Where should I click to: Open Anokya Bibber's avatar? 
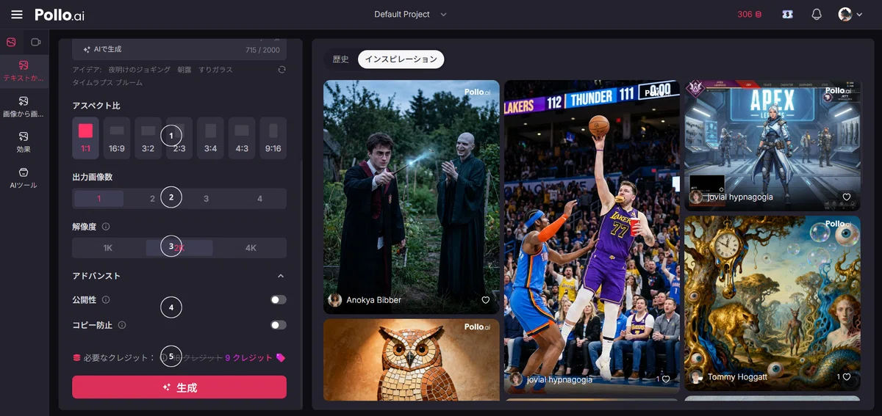point(335,300)
